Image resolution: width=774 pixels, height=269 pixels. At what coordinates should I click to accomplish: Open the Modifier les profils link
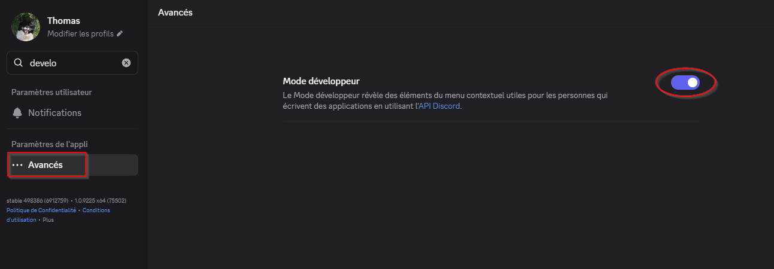[80, 34]
